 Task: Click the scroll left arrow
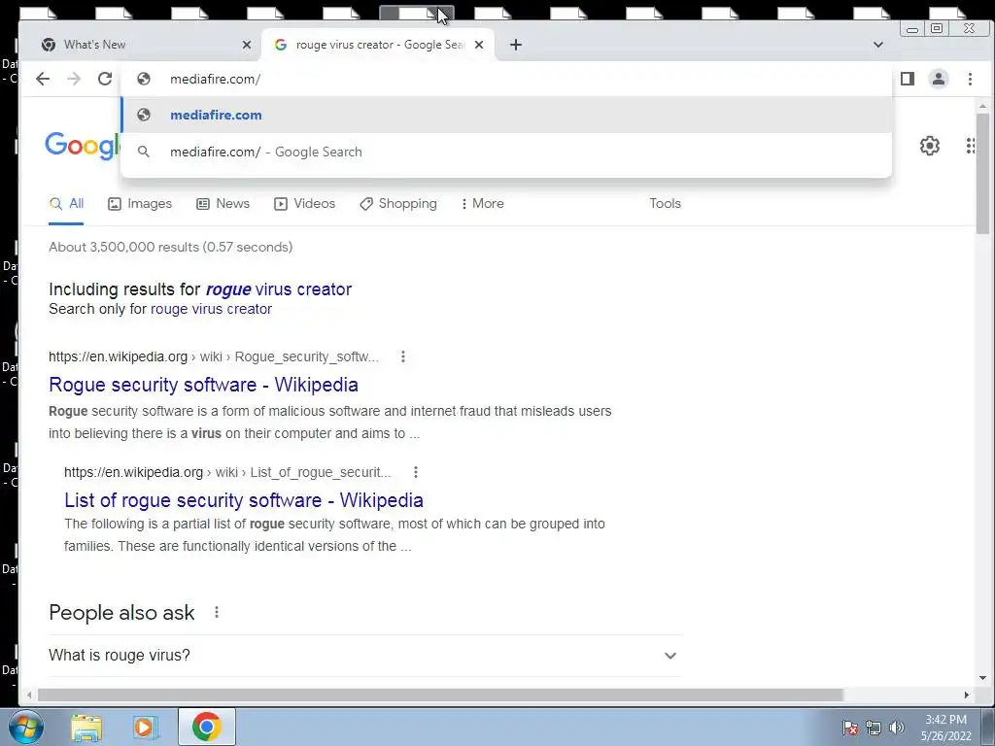tap(29, 695)
